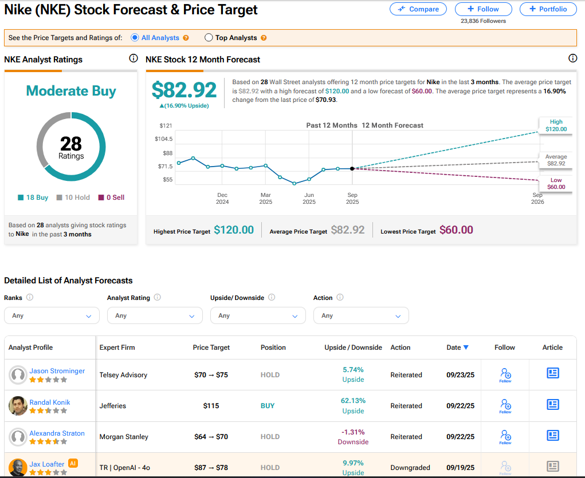Select the All Analysts radio option

[135, 38]
